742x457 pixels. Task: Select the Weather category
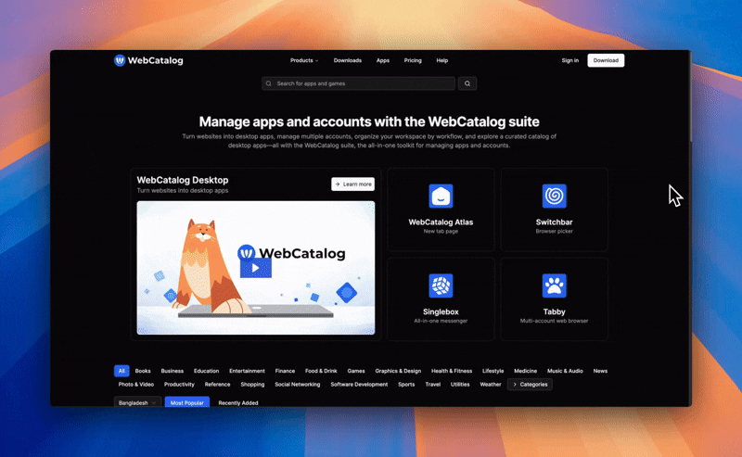(x=491, y=384)
